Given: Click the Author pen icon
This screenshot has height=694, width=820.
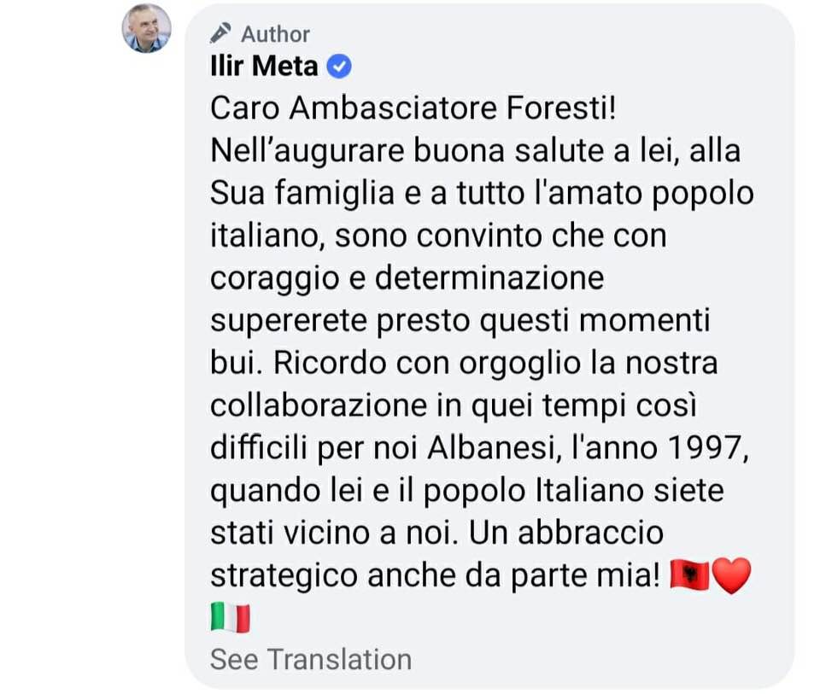Looking at the screenshot, I should tap(220, 33).
